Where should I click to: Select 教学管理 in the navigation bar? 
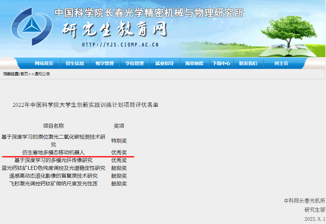coord(105,63)
